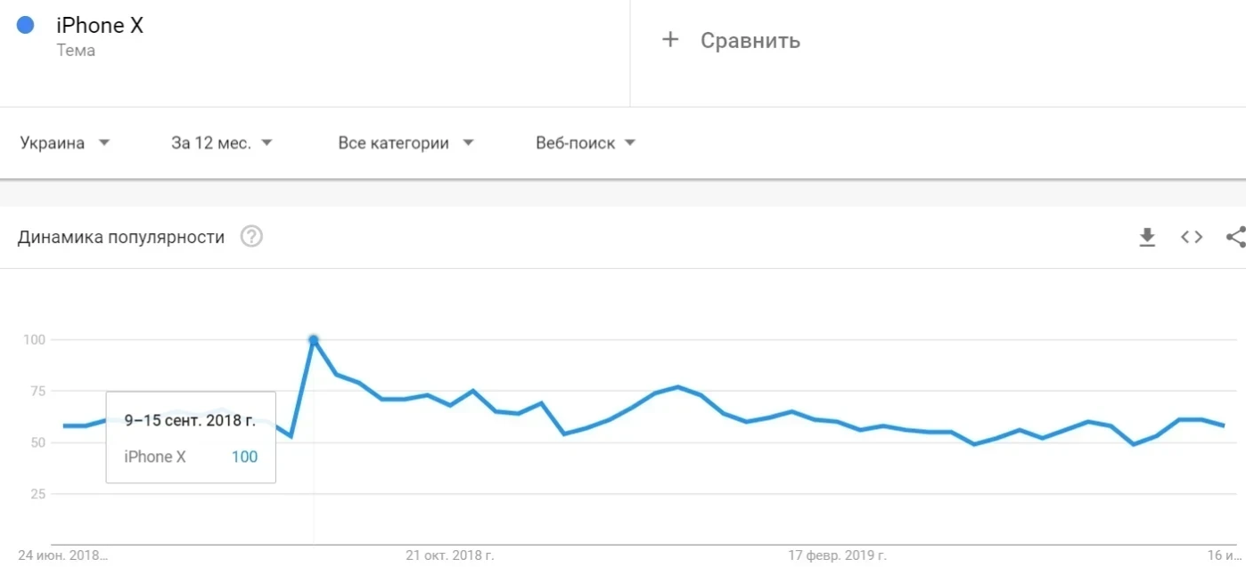Open help for Динамика популярности
1246x567 pixels.
point(252,237)
